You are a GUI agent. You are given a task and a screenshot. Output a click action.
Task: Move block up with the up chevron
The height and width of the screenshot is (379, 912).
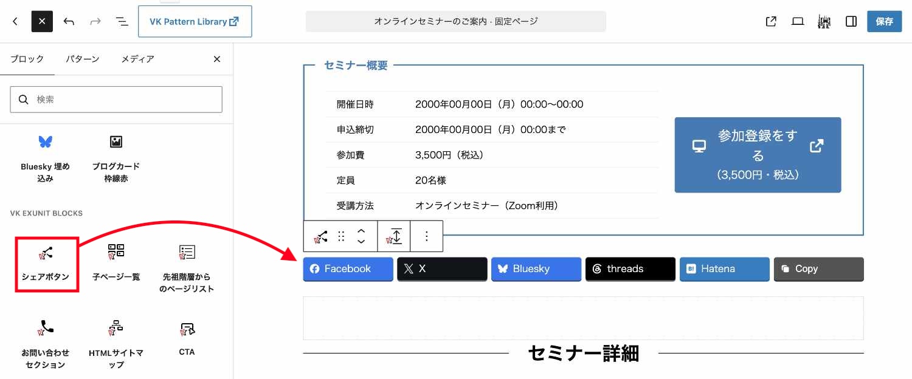pyautogui.click(x=361, y=231)
